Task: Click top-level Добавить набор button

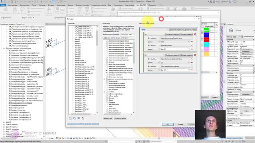Action: pos(190,30)
